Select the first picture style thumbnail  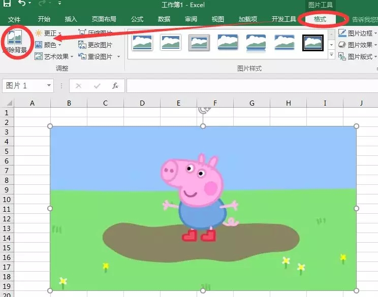coord(142,43)
